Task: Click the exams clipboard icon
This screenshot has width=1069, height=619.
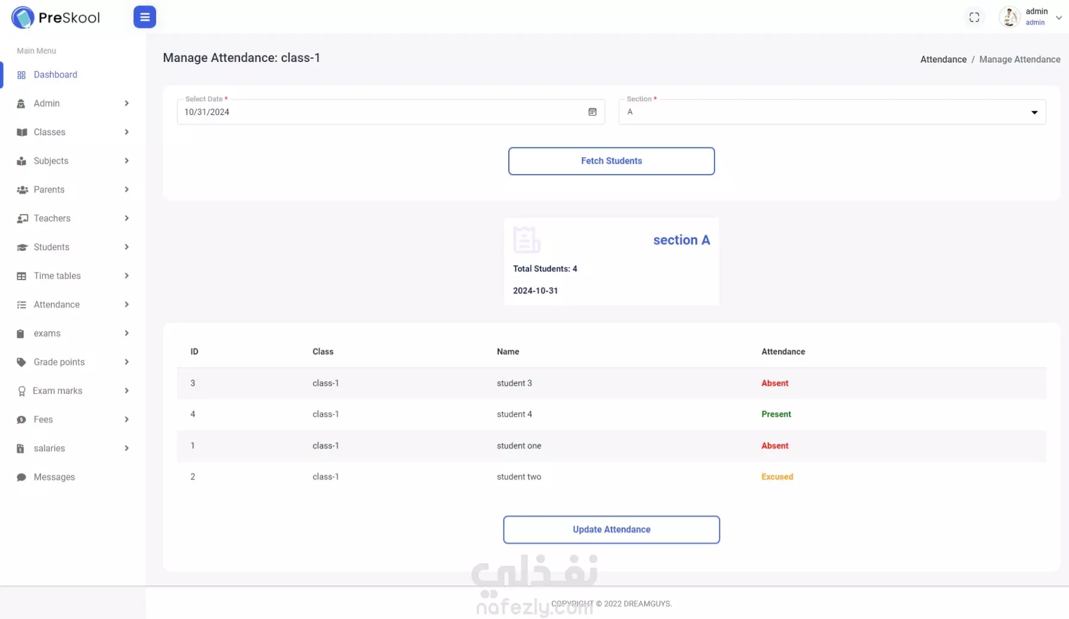Action: 21,334
